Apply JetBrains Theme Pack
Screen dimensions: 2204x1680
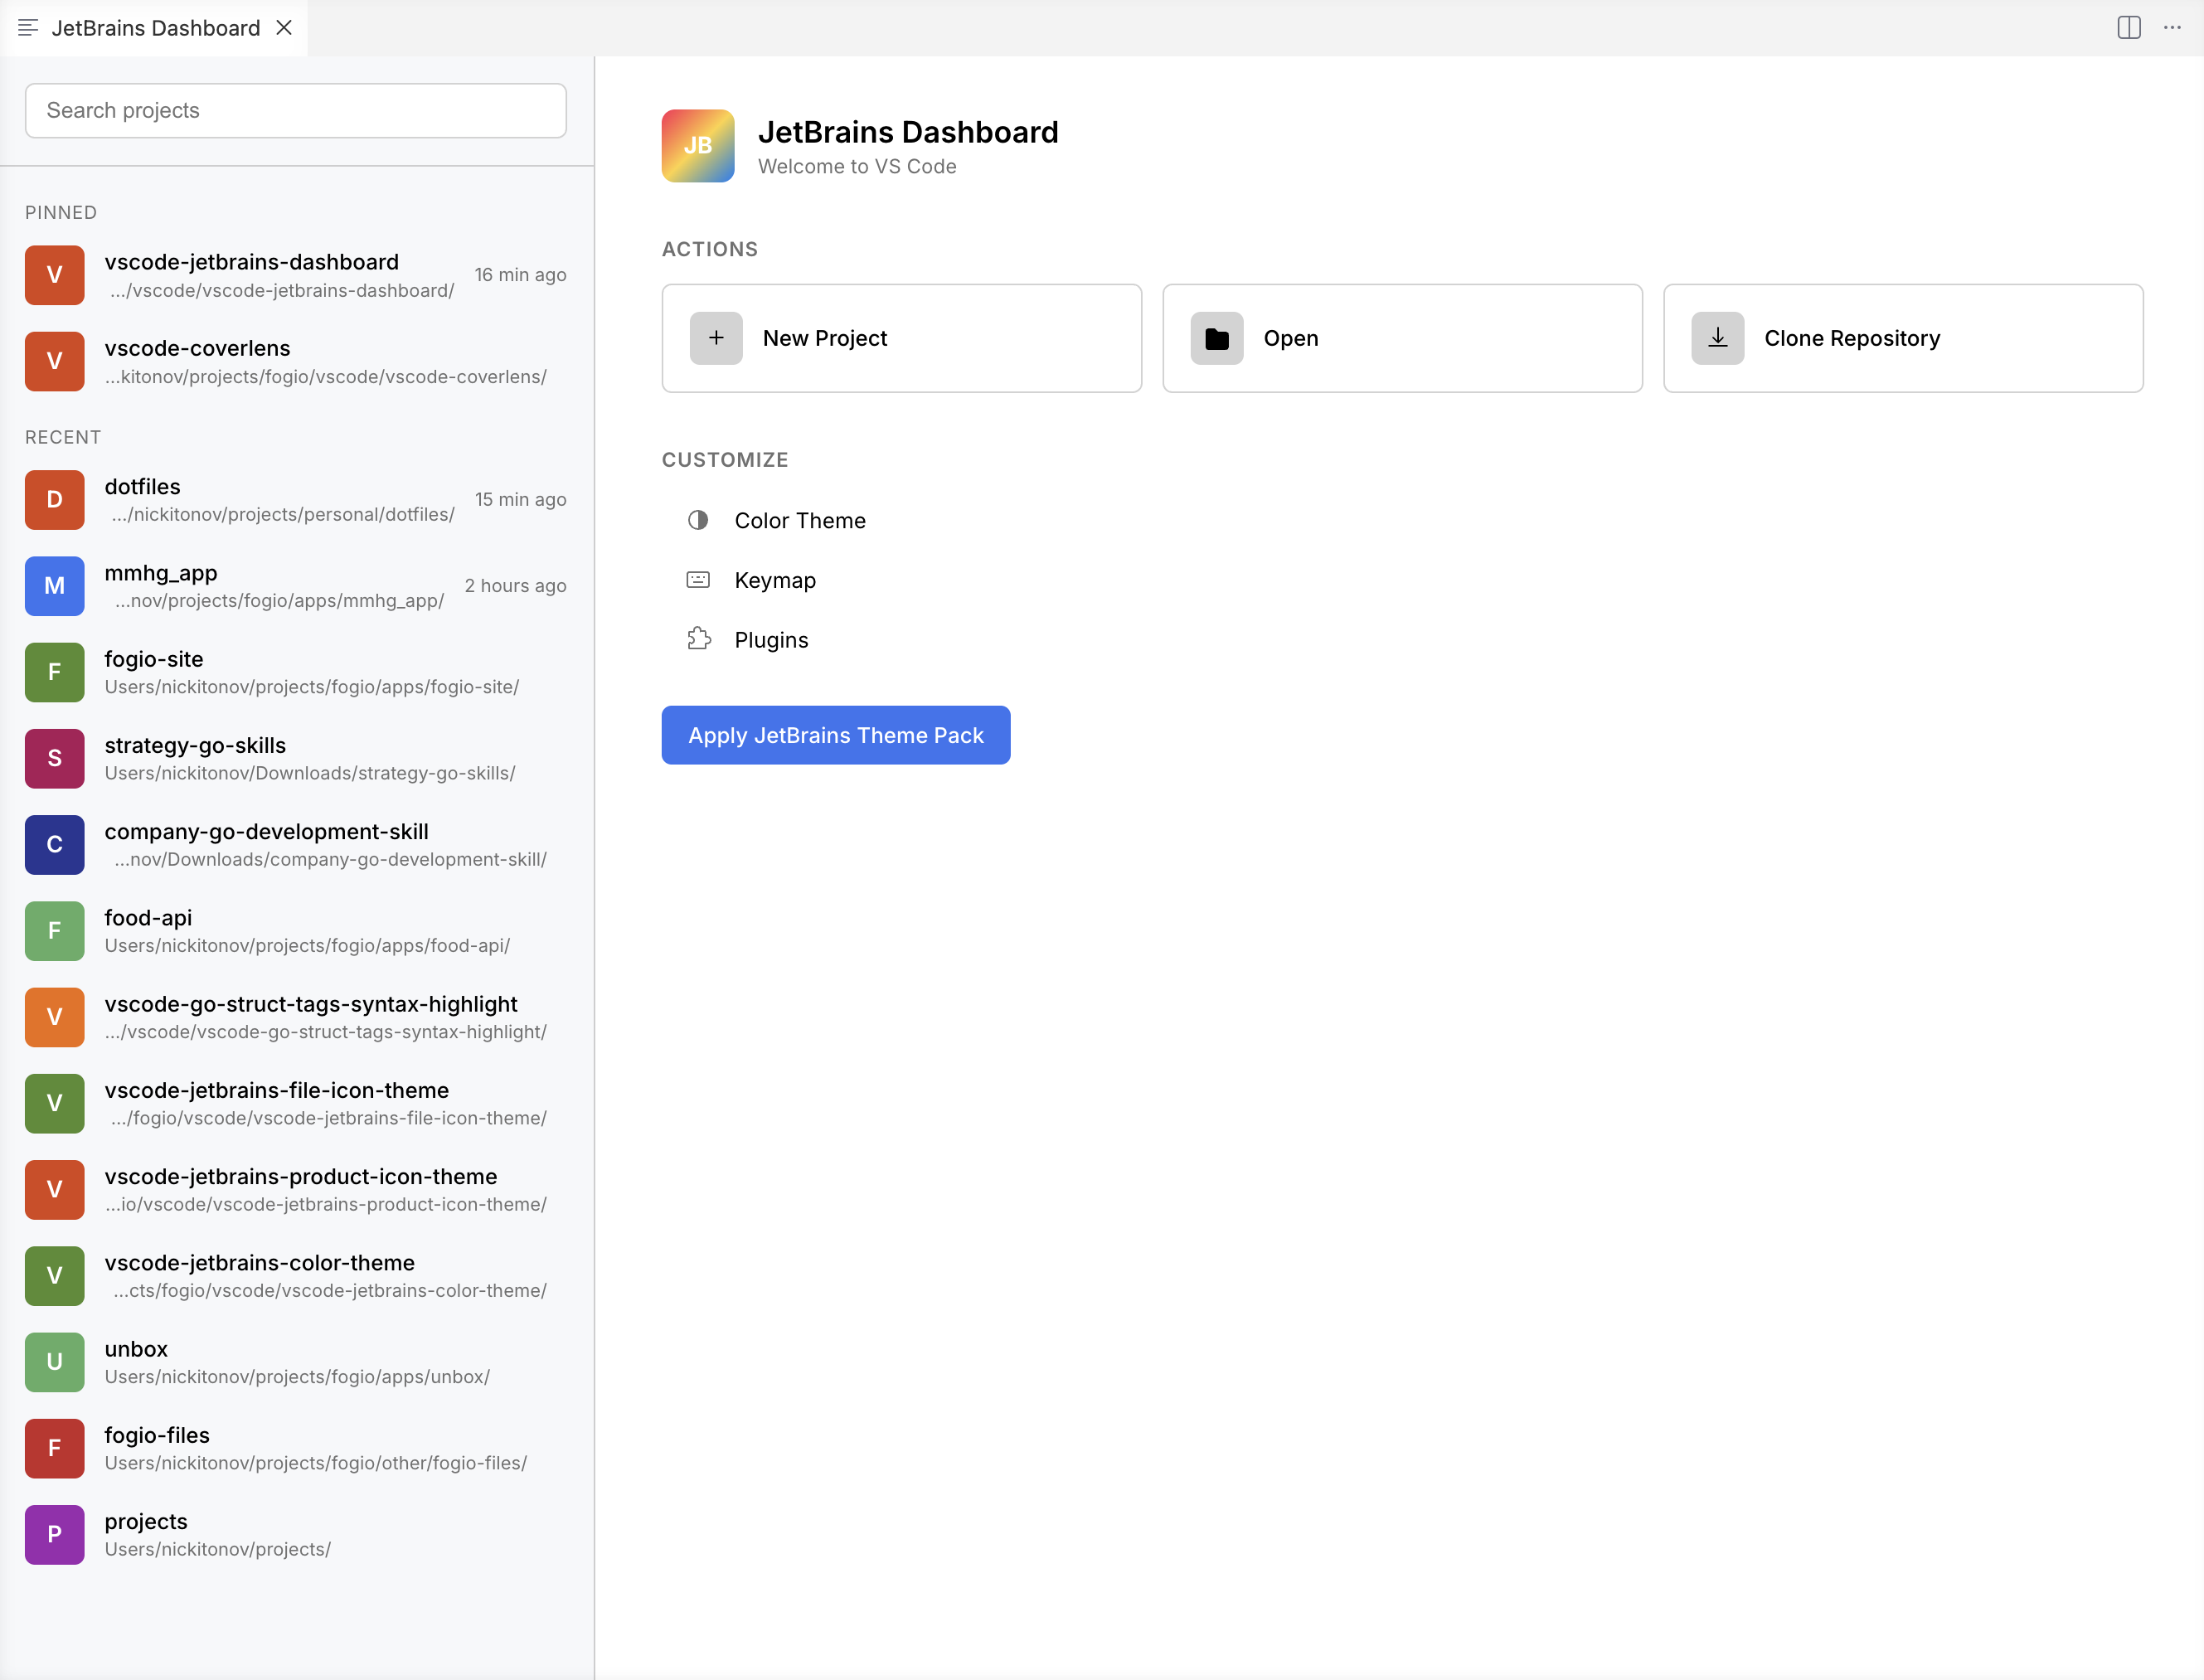(x=836, y=735)
